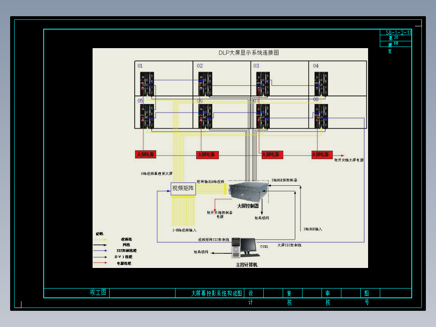The image size is (436, 327).
Task: Click the black DVI线缆 legend arrow
Action: pyautogui.click(x=100, y=257)
